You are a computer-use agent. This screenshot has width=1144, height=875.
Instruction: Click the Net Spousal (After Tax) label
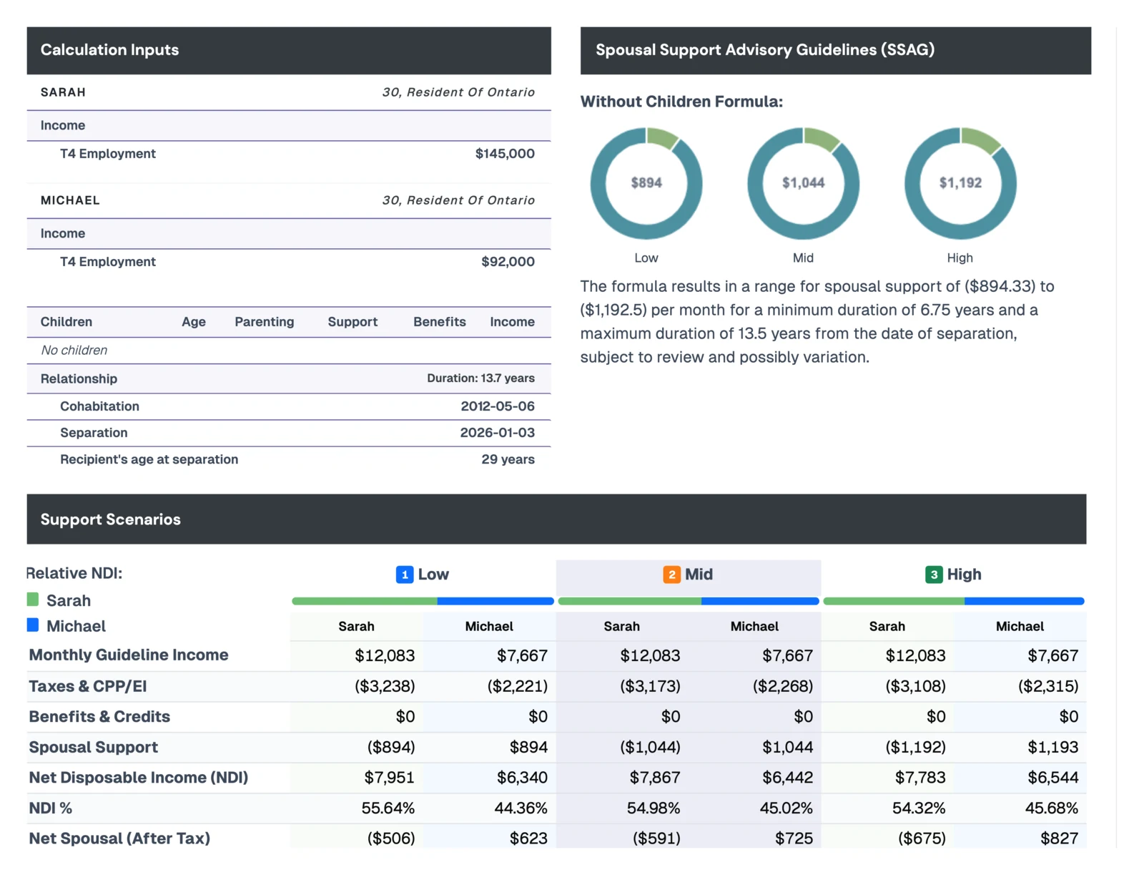click(x=119, y=839)
